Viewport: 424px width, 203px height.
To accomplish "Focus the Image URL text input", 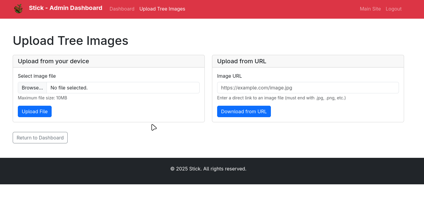I will (x=308, y=88).
